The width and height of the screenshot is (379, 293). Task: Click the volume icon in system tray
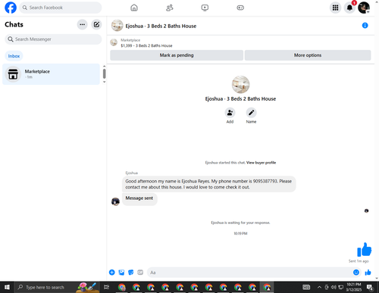click(334, 287)
